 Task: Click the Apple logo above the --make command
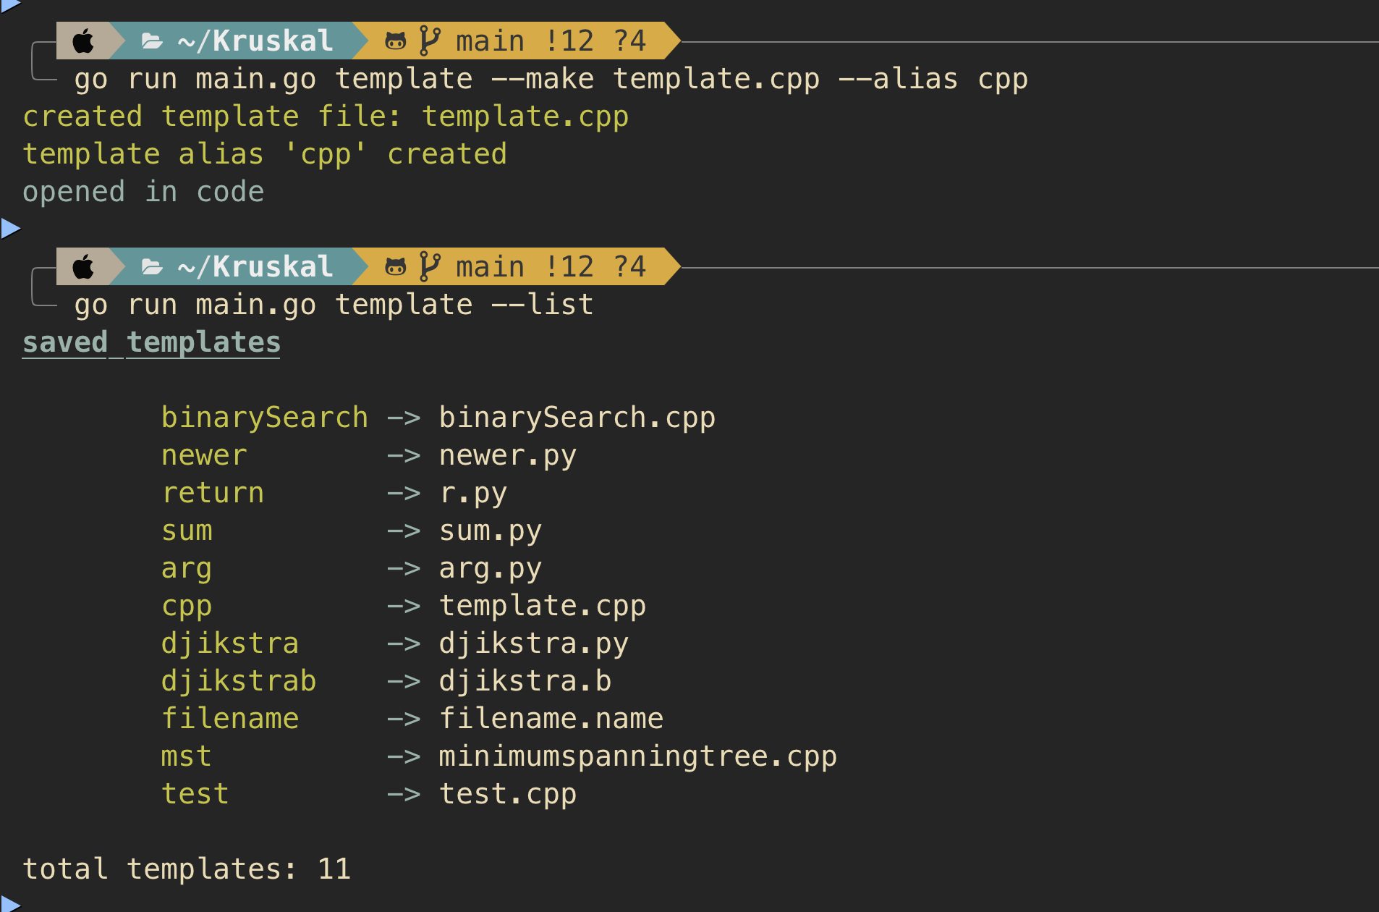pyautogui.click(x=84, y=41)
